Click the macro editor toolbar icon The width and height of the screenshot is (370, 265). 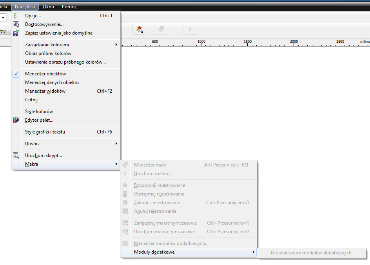139,29
